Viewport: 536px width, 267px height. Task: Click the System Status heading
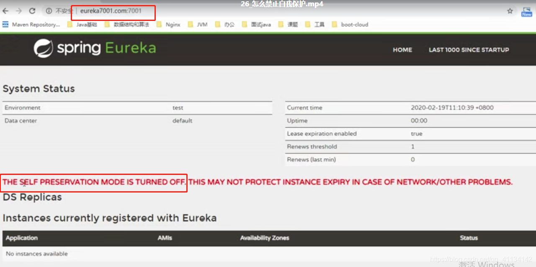[39, 89]
